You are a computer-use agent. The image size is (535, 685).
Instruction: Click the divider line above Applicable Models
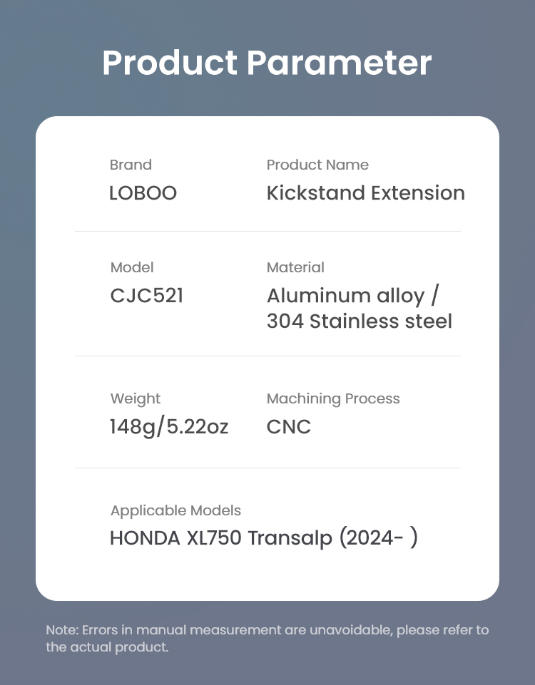267,468
